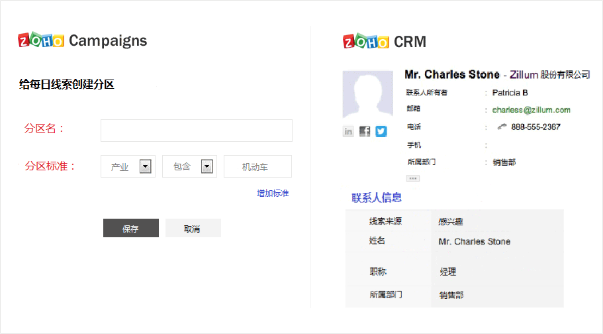Click the 销售部 value in the header details
The height and width of the screenshot is (334, 603).
(x=504, y=162)
